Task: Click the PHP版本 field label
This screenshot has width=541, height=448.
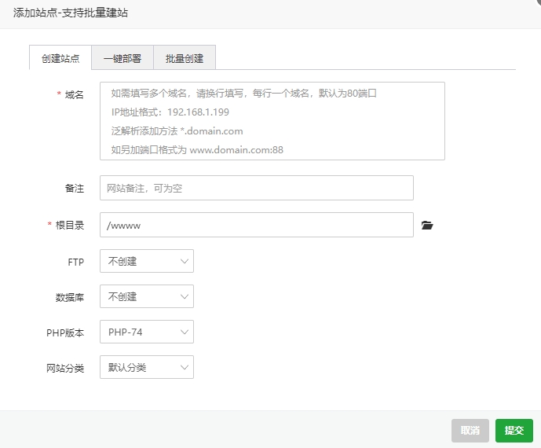Action: (65, 332)
